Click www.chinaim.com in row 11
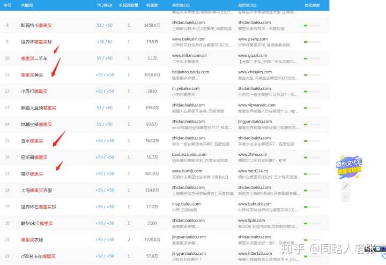 pyautogui.click(x=255, y=72)
